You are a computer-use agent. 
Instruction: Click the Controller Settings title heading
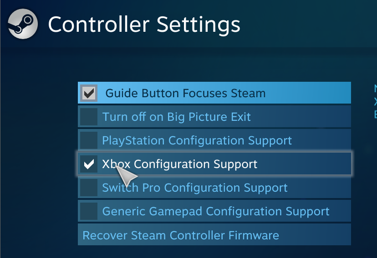[144, 24]
